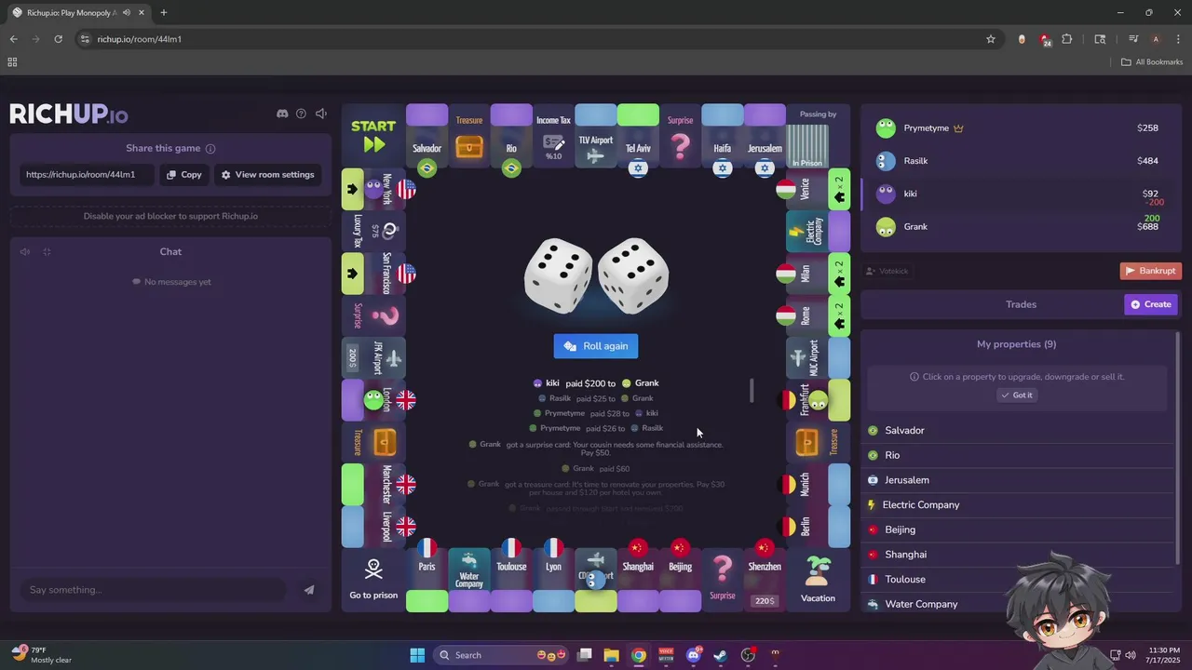Click the right die
Viewport: 1192px width, 670px height.
coord(633,276)
